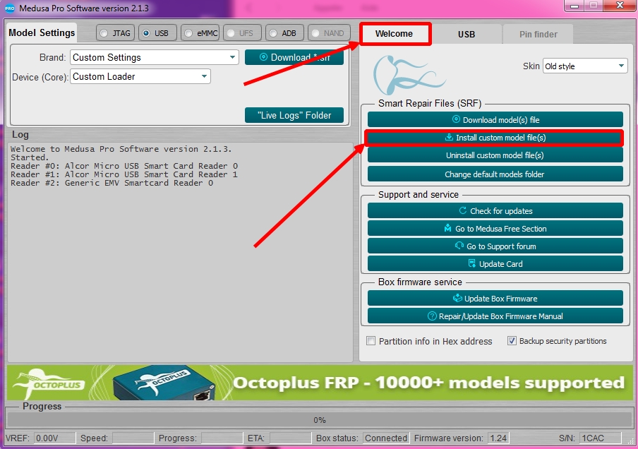Viewport: 638px width, 449px height.
Task: Open Go to Medusa Free Section
Action: (495, 229)
